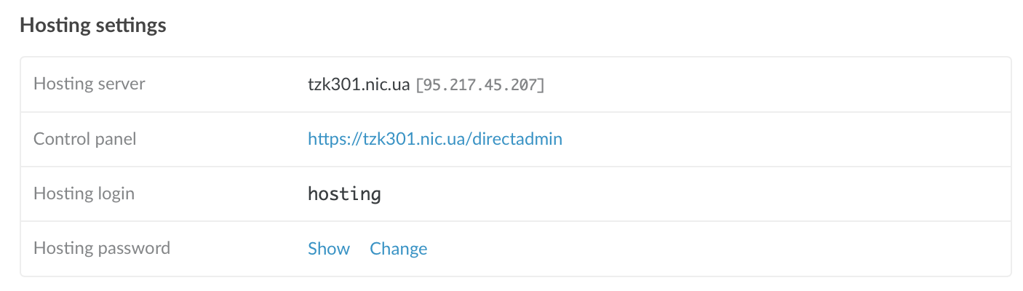Click the Hosting server label
1023x291 pixels.
89,84
